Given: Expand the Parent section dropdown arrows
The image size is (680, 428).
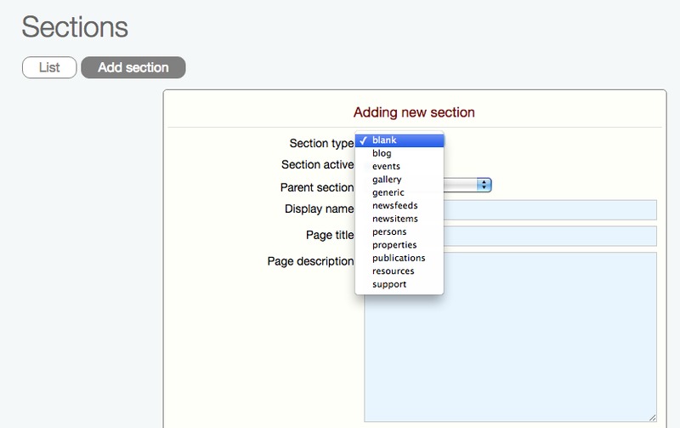Looking at the screenshot, I should coord(484,185).
